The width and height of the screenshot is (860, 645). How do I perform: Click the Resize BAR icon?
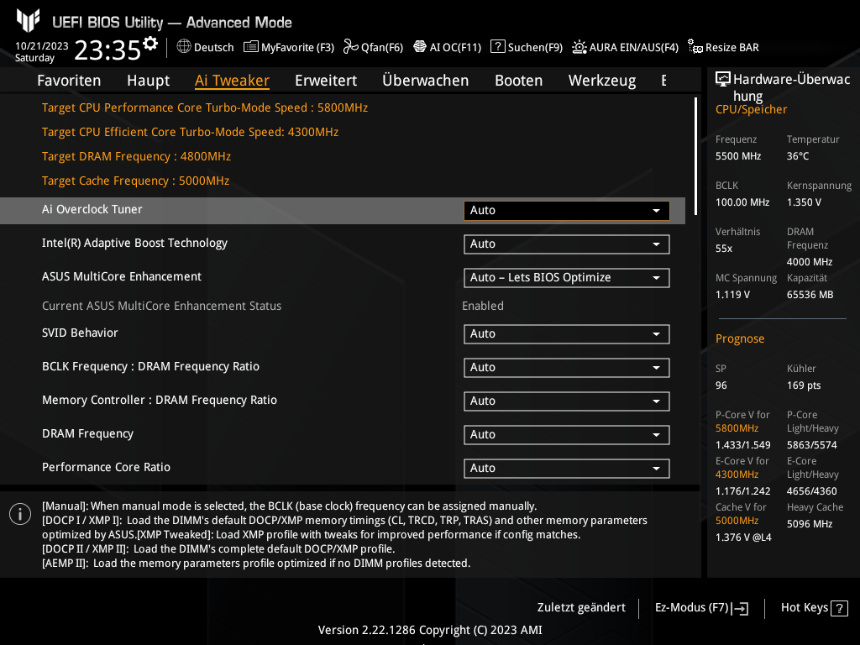tap(695, 47)
